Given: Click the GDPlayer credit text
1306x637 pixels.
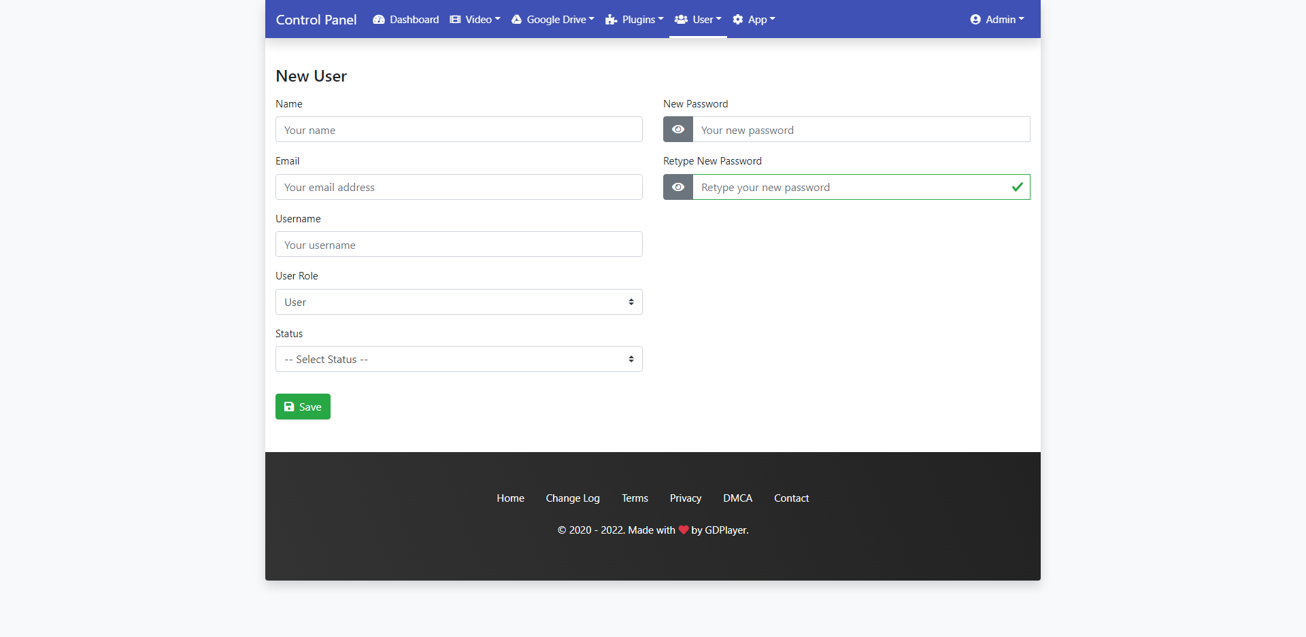Looking at the screenshot, I should pyautogui.click(x=726, y=530).
